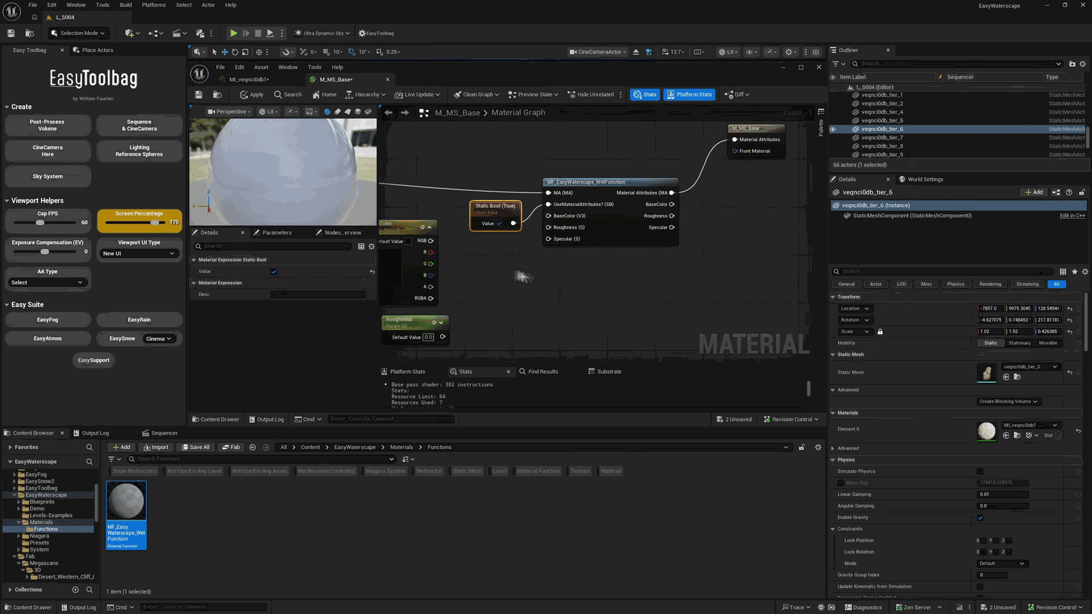Toggle the Platform Stats button
Screen dimensions: 1092x614
click(x=690, y=95)
